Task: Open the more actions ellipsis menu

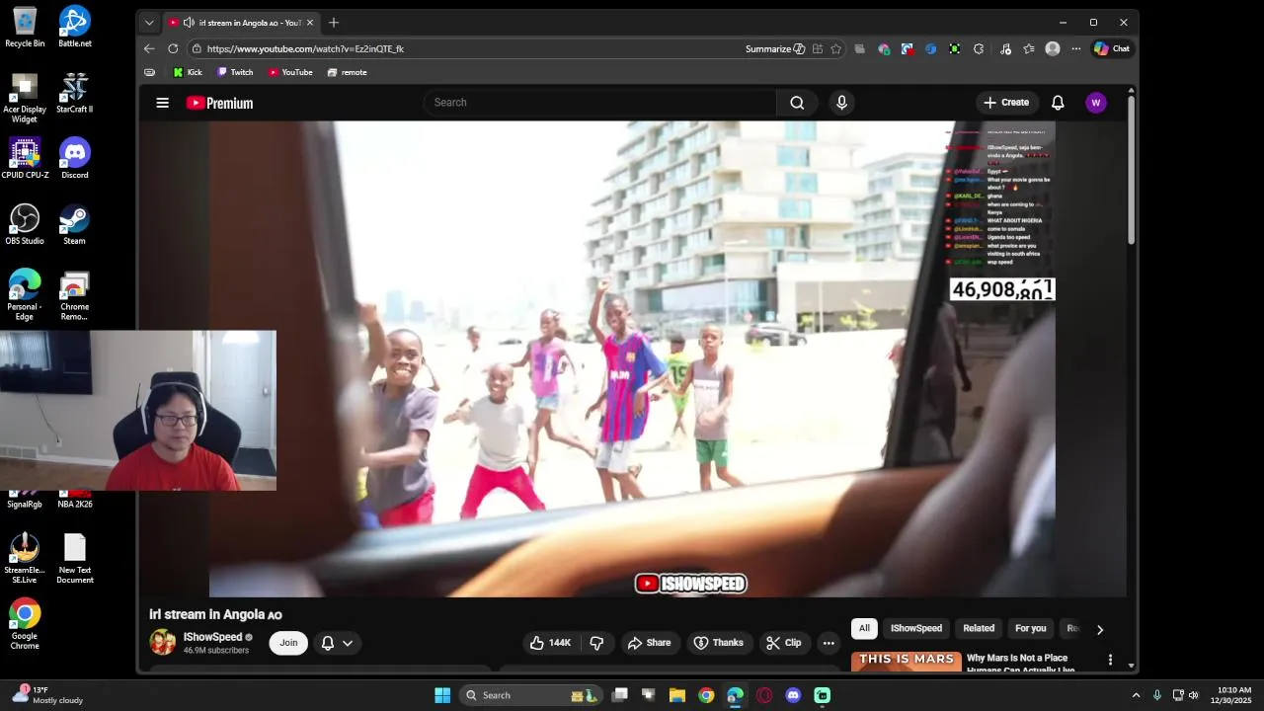Action: [x=829, y=643]
